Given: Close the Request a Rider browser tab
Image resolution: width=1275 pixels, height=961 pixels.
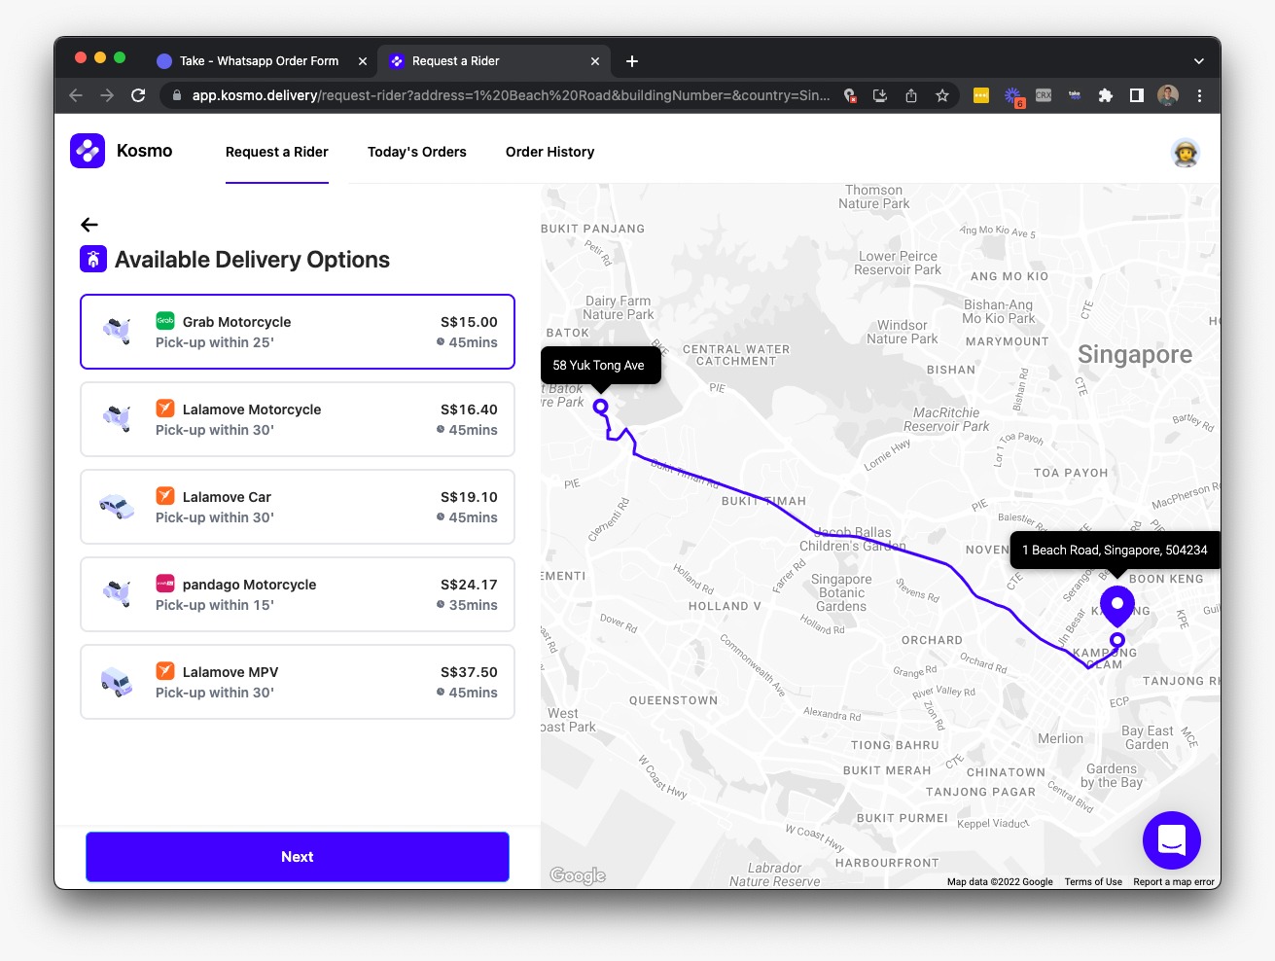Looking at the screenshot, I should coord(595,61).
